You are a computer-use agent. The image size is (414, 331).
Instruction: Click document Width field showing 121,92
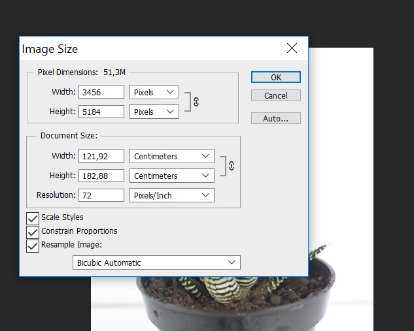101,156
